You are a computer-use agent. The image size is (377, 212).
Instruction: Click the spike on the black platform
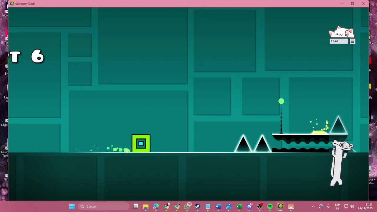coord(338,125)
